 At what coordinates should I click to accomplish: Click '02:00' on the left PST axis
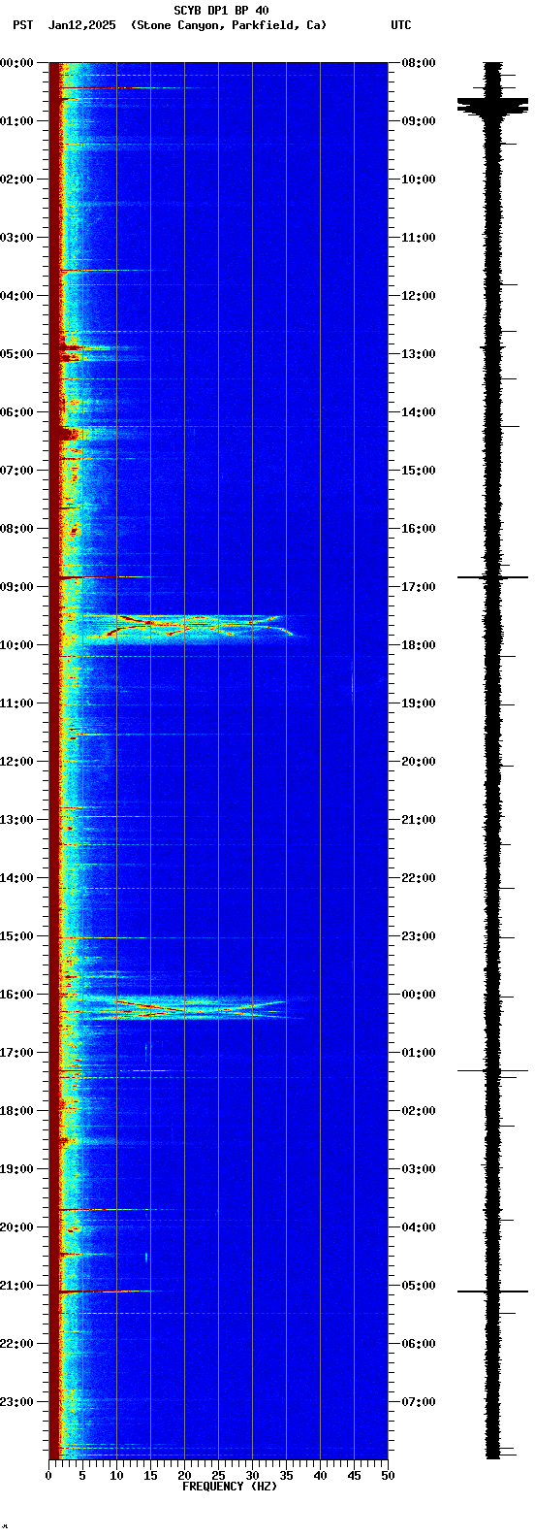point(16,180)
